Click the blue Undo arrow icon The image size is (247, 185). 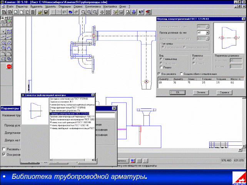coord(70,12)
